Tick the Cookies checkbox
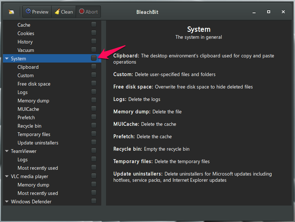The image size is (295, 222). (x=94, y=33)
